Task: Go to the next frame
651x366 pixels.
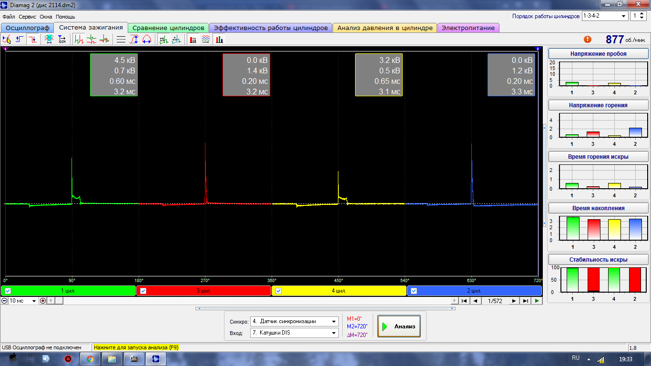Action: (x=514, y=301)
